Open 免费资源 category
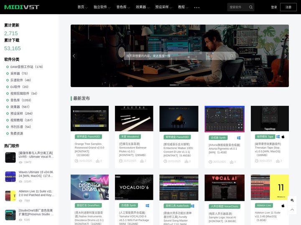Screen dimensions: 301x225 coord(17,134)
